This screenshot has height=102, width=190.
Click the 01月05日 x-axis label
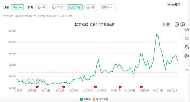point(88,91)
